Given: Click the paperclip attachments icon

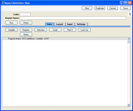Looking at the screenshot, I should 130,14.
